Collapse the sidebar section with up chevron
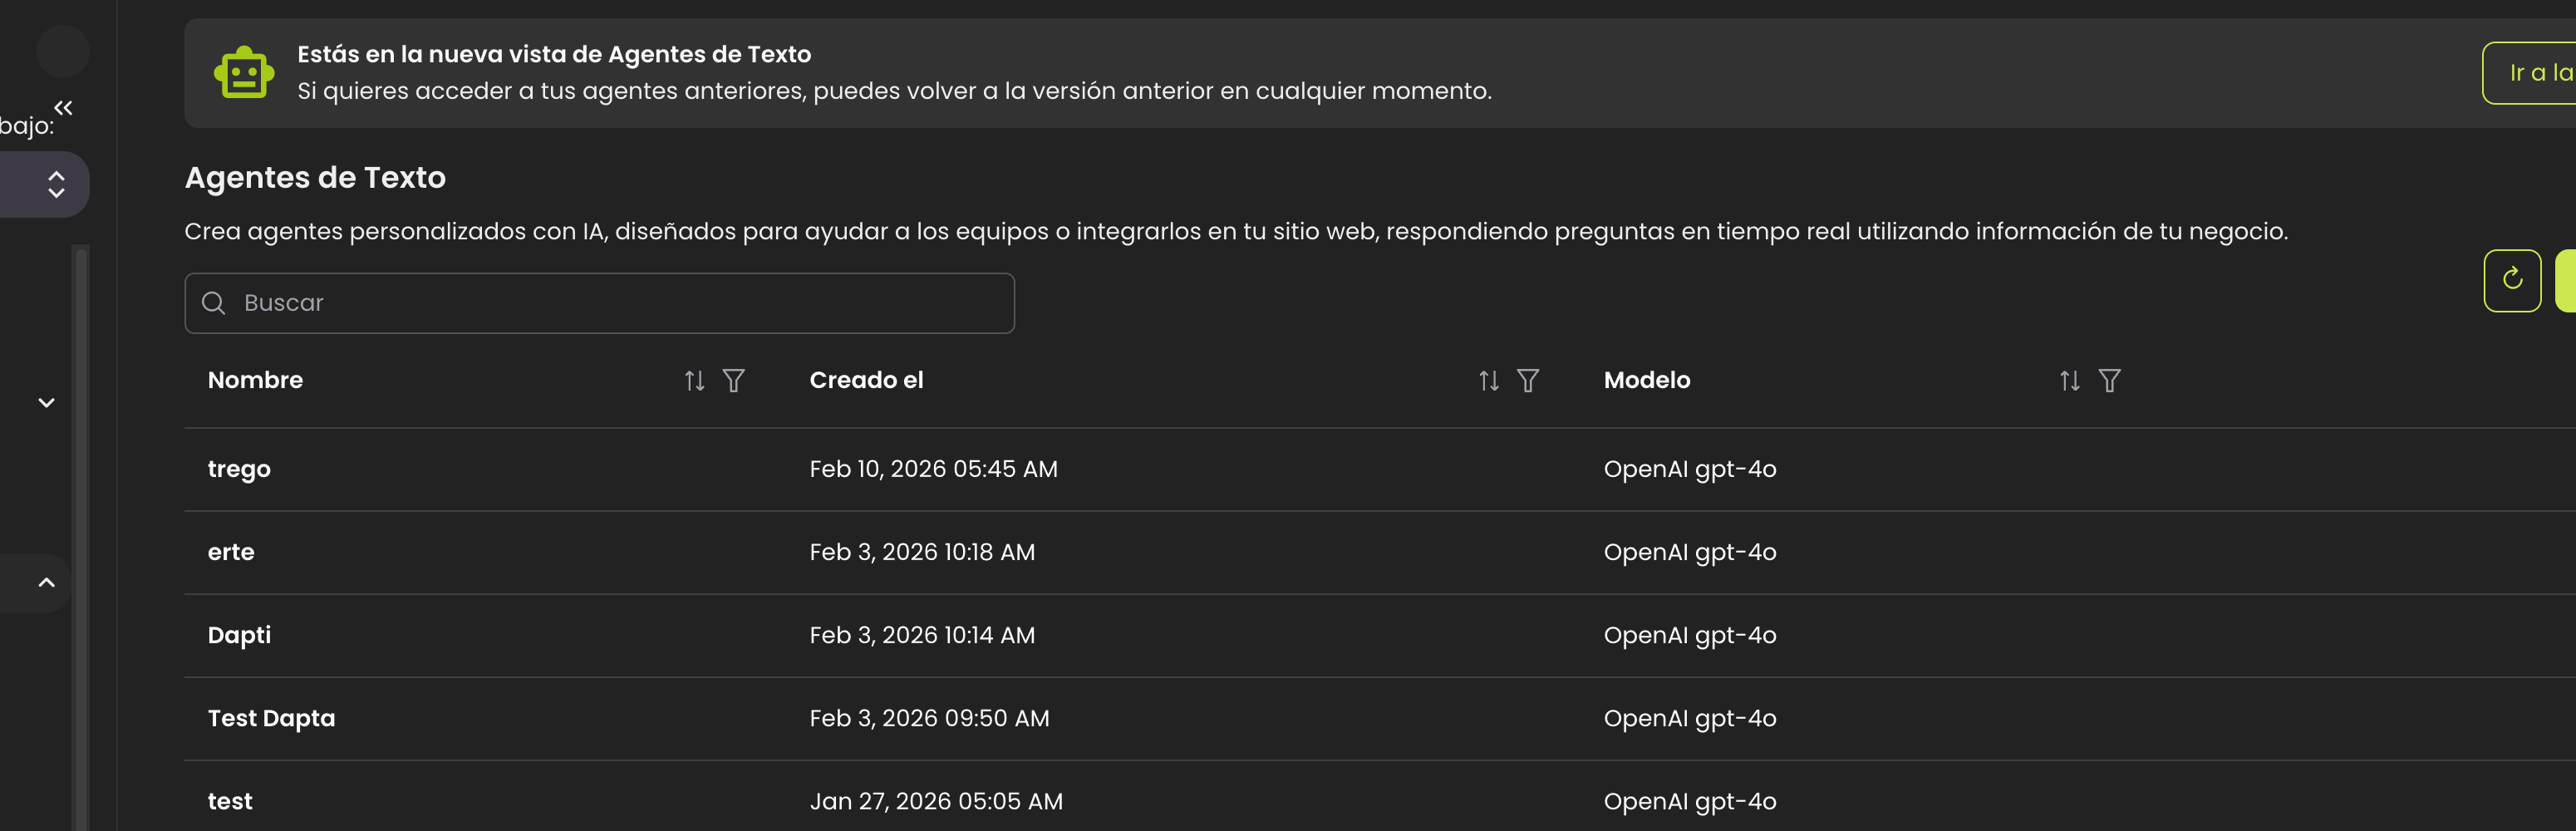 click(x=46, y=582)
